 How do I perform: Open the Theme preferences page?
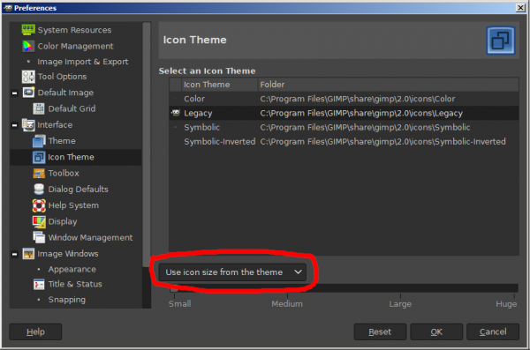pyautogui.click(x=62, y=141)
